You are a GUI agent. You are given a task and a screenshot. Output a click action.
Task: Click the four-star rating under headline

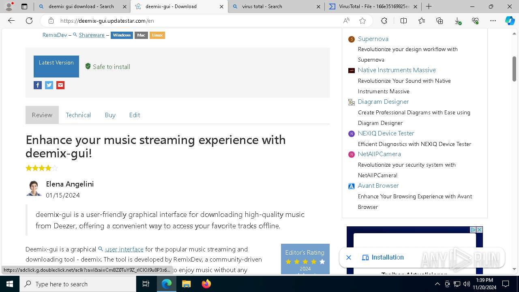[42, 168]
